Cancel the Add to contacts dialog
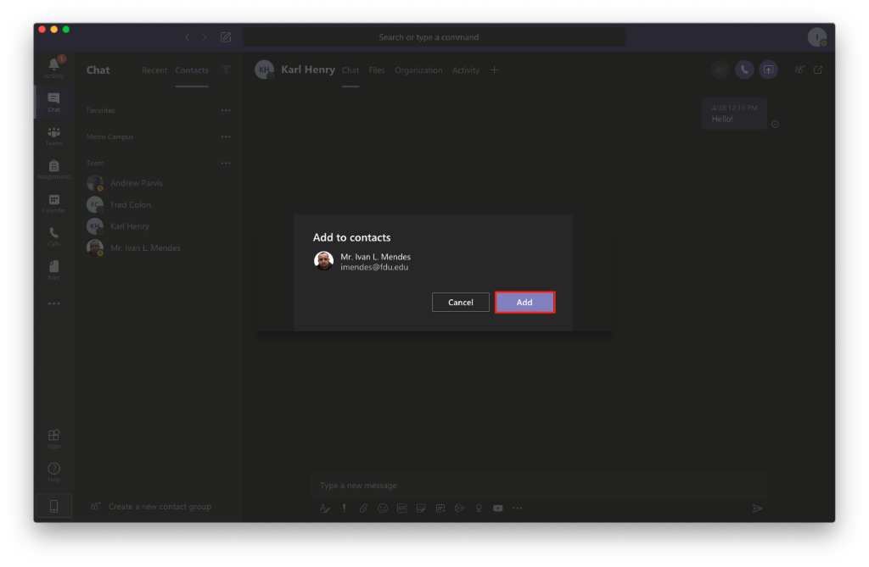Screen dimensions: 869x567 coord(461,303)
